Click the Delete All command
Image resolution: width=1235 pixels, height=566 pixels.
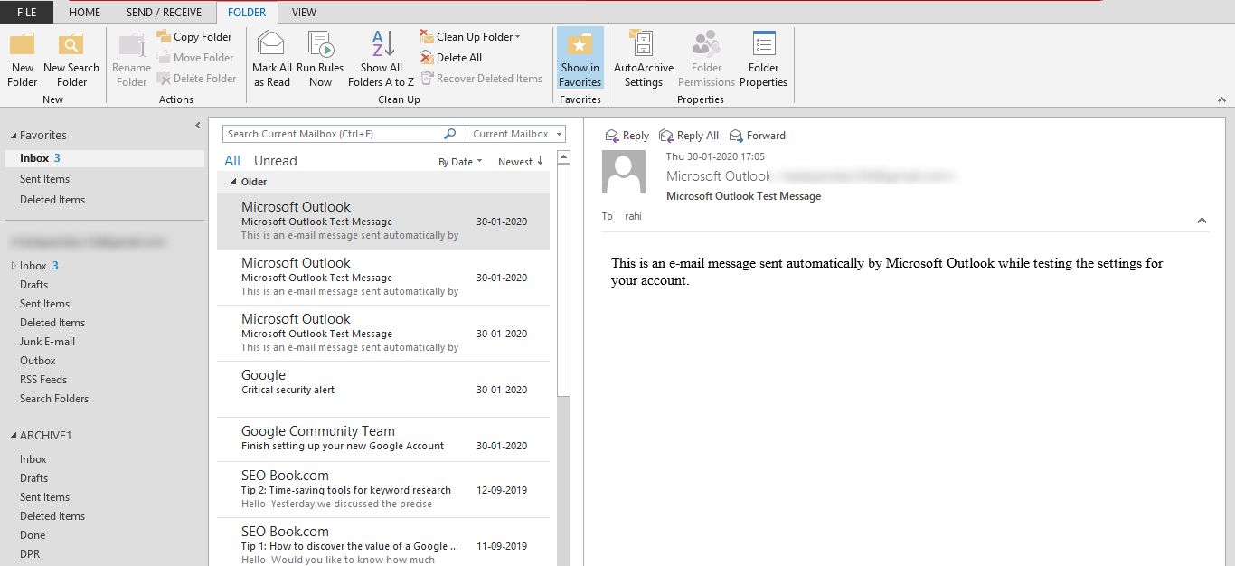451,58
